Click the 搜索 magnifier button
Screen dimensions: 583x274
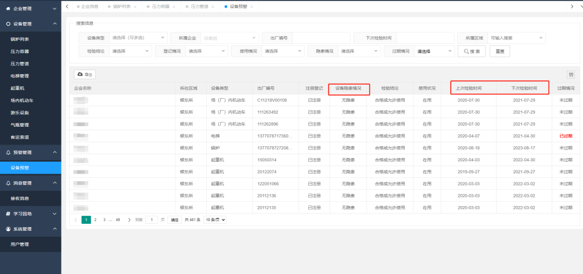(x=471, y=51)
